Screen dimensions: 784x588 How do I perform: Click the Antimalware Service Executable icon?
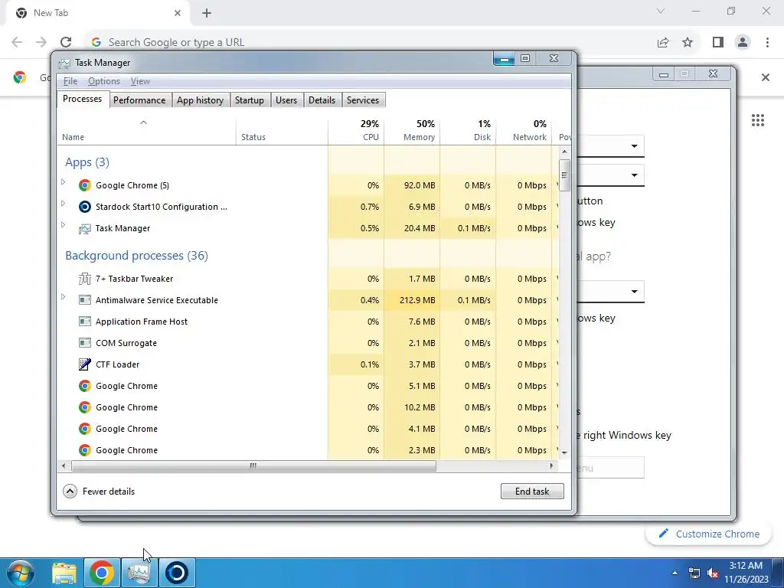click(x=84, y=300)
